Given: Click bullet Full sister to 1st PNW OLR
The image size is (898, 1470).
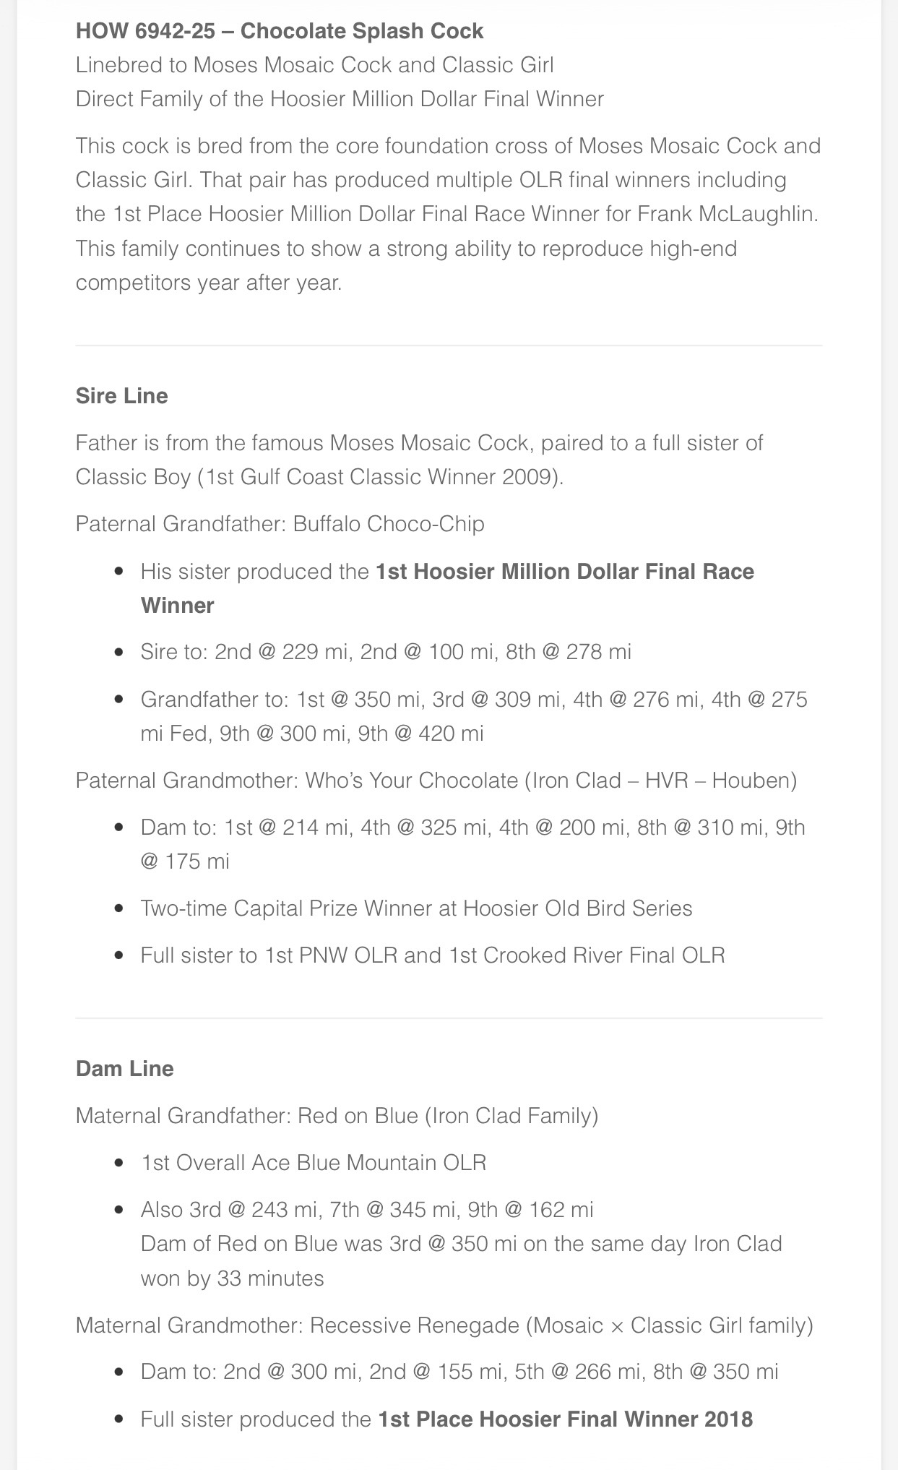Looking at the screenshot, I should 433,955.
